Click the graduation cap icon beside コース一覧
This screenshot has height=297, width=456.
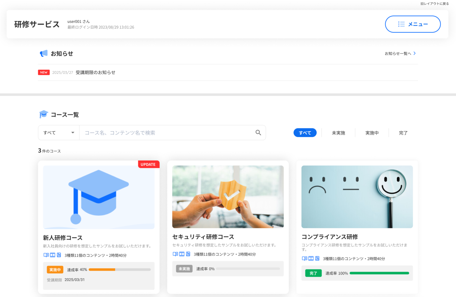pos(44,114)
